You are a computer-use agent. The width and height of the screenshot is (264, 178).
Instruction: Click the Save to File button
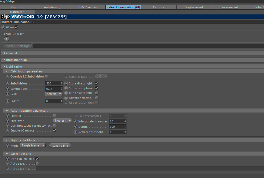tap(60, 146)
